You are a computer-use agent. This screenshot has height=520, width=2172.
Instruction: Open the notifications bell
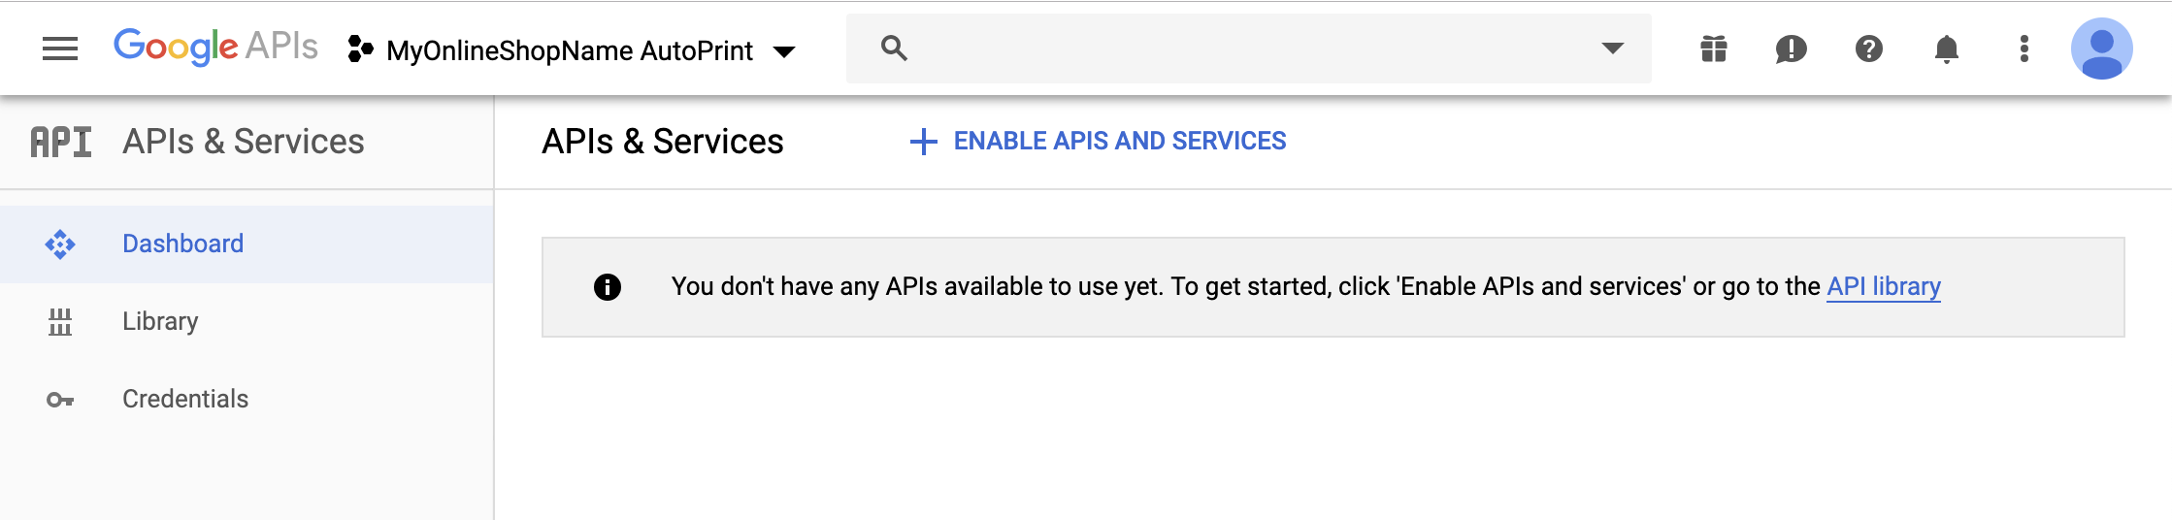pyautogui.click(x=1947, y=49)
